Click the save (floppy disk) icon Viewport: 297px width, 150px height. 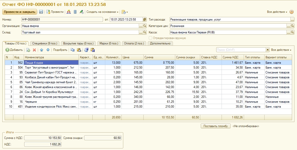41,12
